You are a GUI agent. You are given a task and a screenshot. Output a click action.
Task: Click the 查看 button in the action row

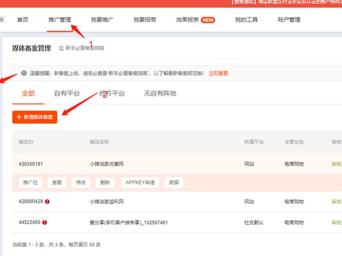tap(57, 183)
